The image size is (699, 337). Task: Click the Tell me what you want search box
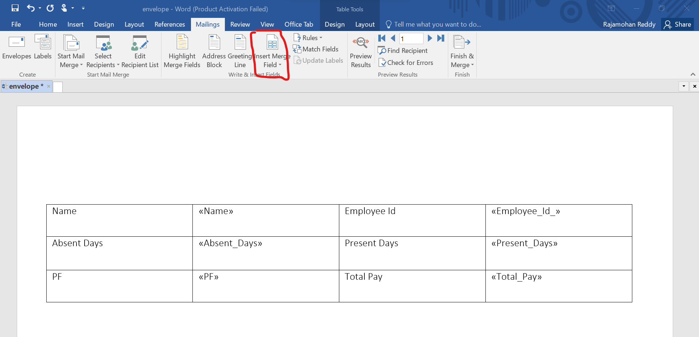[433, 24]
